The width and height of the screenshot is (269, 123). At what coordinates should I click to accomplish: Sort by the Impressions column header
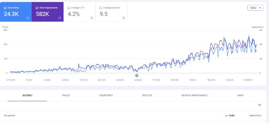coord(255,116)
